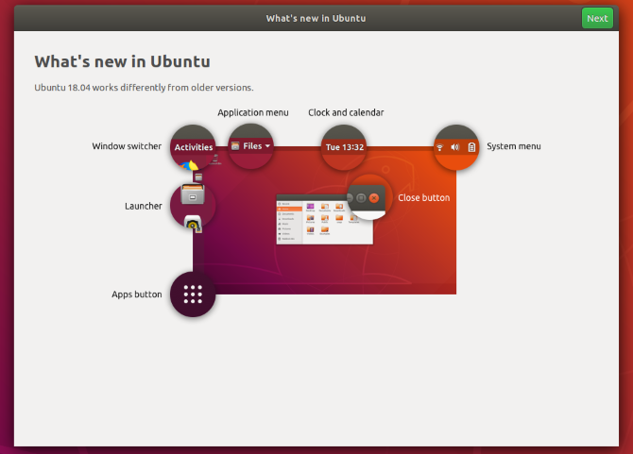Click the 'What's new in Ubuntu' page heading
The width and height of the screenshot is (633, 454).
122,61
